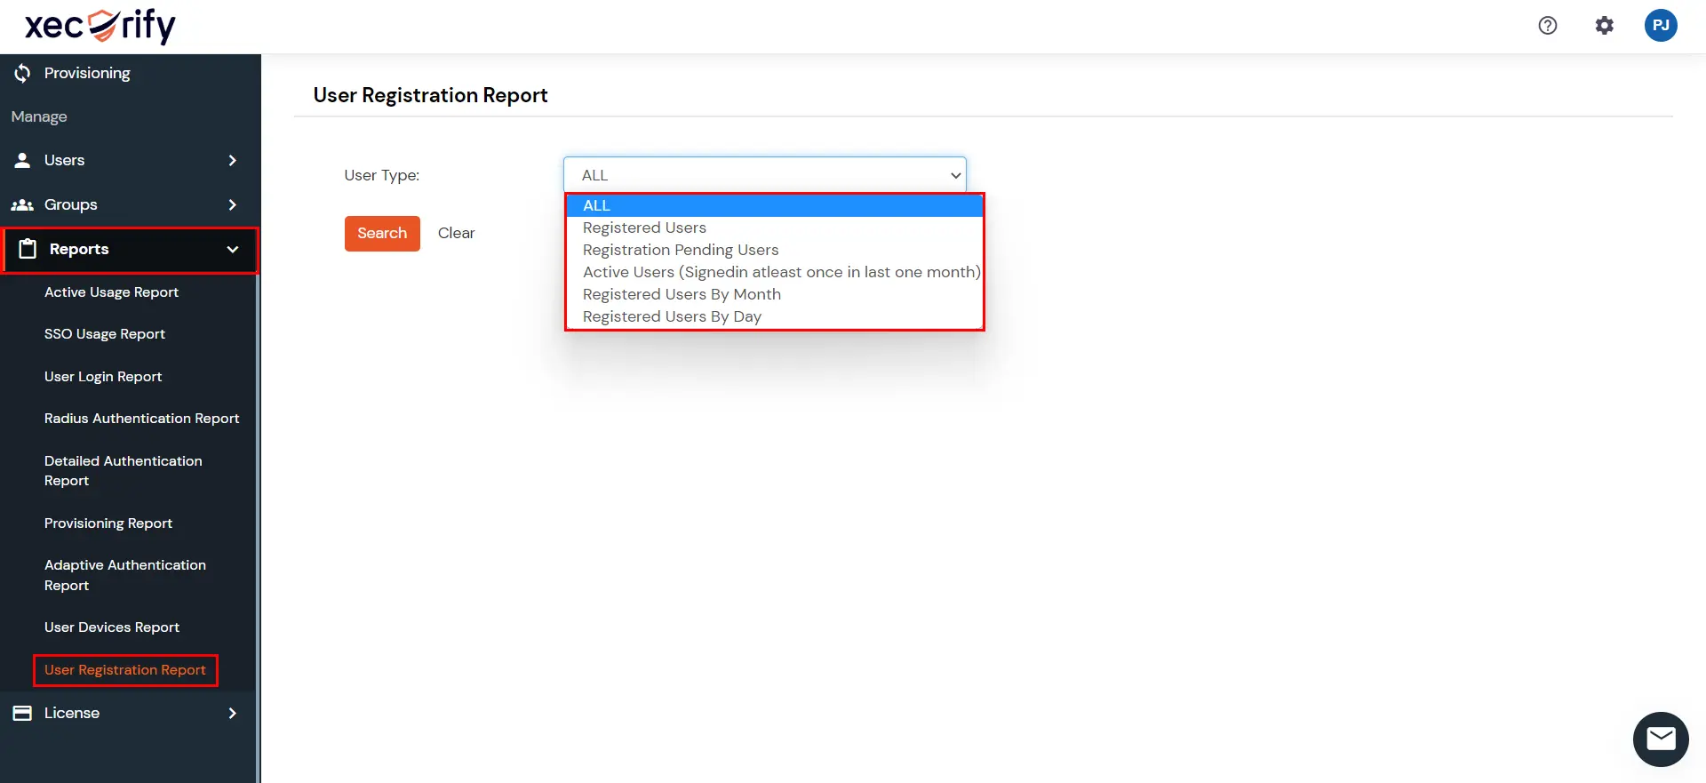Select Registered Users By Day option
This screenshot has height=783, width=1706.
coord(774,316)
